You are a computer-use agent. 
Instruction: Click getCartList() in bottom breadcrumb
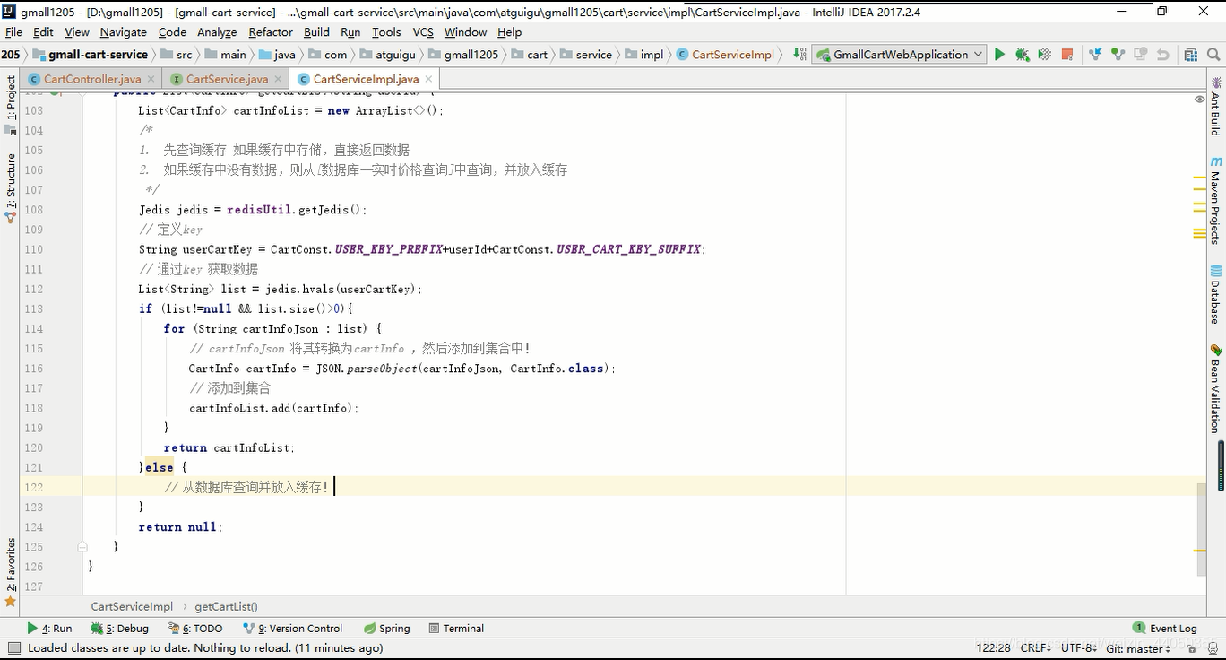pyautogui.click(x=226, y=607)
